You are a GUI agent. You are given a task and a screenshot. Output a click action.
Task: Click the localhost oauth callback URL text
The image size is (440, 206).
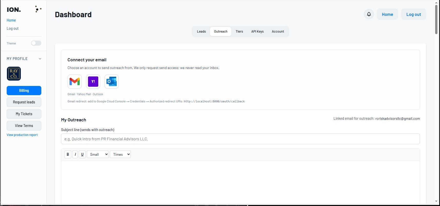214,101
